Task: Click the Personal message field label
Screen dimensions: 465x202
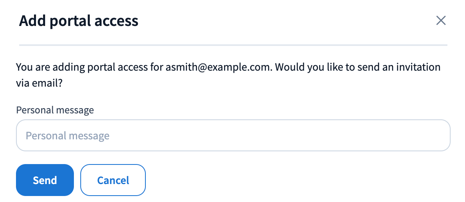Action: pos(55,110)
